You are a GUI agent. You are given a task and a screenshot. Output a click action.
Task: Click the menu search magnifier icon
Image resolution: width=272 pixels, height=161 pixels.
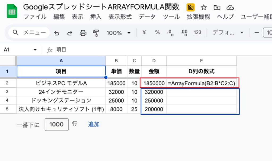pyautogui.click(x=16, y=33)
